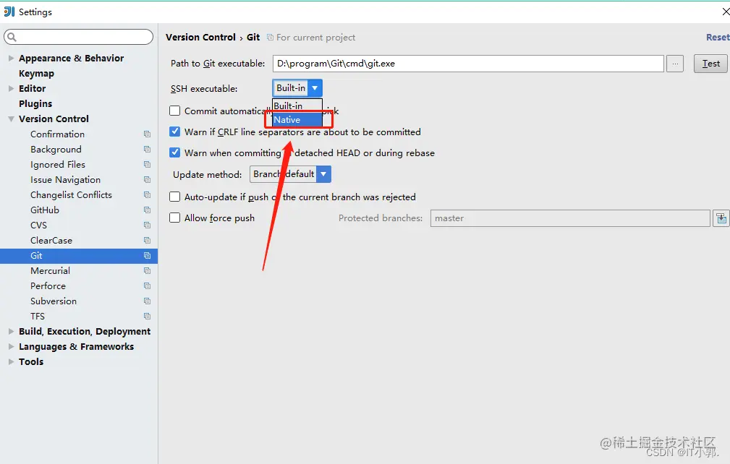Screen dimensions: 730x464
Task: Click the project-level icon beside Ignored Files
Action: (x=147, y=165)
